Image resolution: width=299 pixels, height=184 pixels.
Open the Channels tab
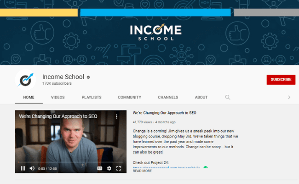click(168, 97)
